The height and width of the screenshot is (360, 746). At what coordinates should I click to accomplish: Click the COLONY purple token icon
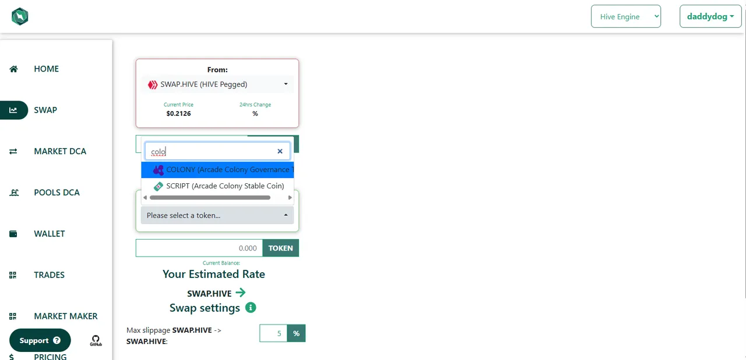158,170
